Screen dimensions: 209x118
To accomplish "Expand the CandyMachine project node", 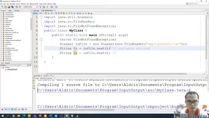I will click(x=1, y=13).
